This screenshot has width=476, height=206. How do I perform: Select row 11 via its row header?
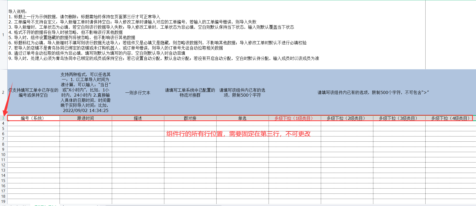pos(3,160)
